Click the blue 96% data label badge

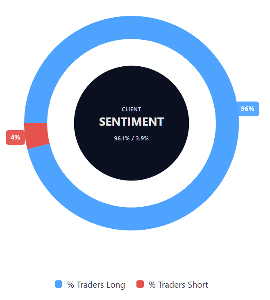(x=247, y=109)
